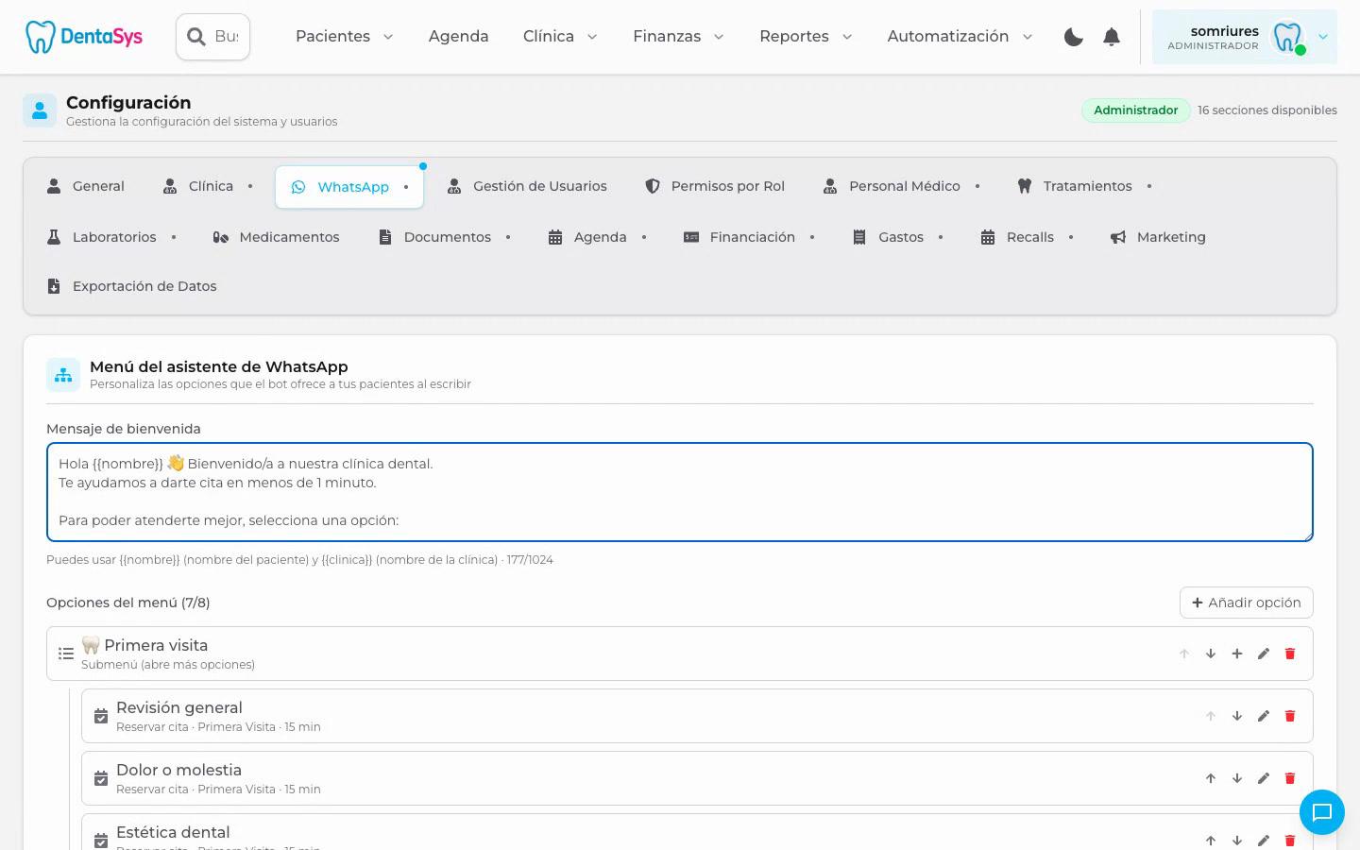Click the "16 secciones disponibles" text
This screenshot has height=850, width=1360.
pyautogui.click(x=1267, y=110)
